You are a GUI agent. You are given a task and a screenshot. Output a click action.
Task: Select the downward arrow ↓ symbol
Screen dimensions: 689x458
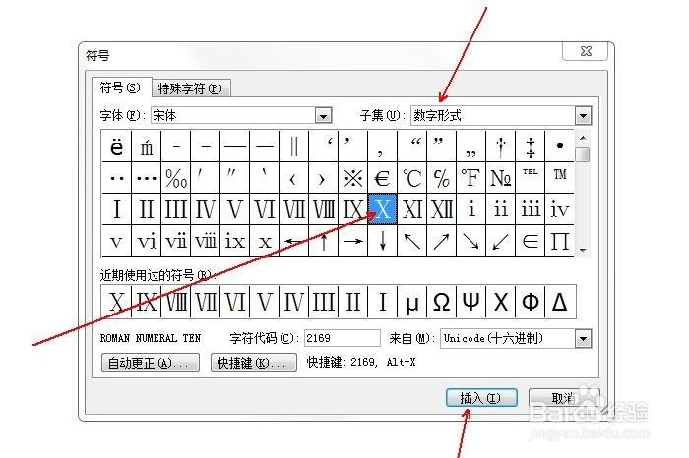[x=382, y=241]
